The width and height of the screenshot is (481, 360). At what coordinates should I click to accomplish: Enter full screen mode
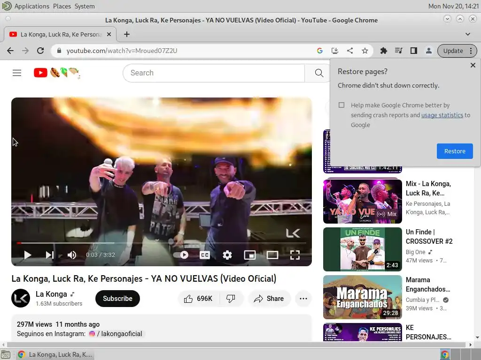[295, 255]
